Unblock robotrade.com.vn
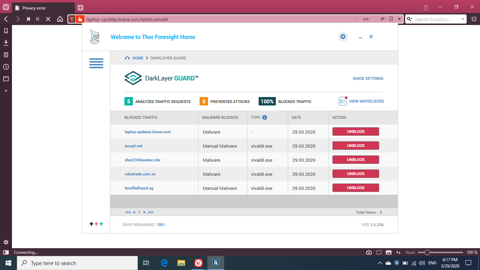The height and width of the screenshot is (270, 480). coord(356,174)
